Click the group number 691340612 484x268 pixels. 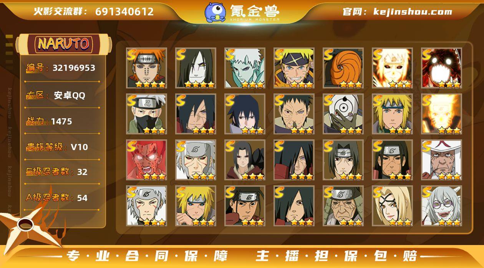[x=124, y=11]
